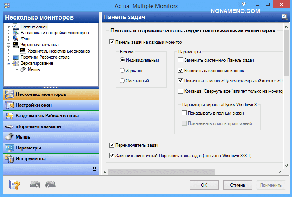Click the redo arrow icon

tap(50, 185)
